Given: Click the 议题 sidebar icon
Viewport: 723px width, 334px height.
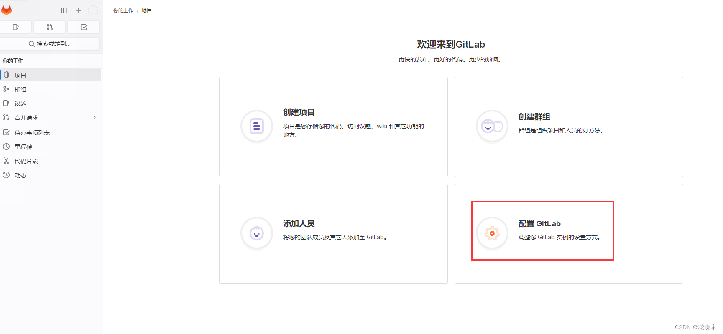Looking at the screenshot, I should (6, 103).
